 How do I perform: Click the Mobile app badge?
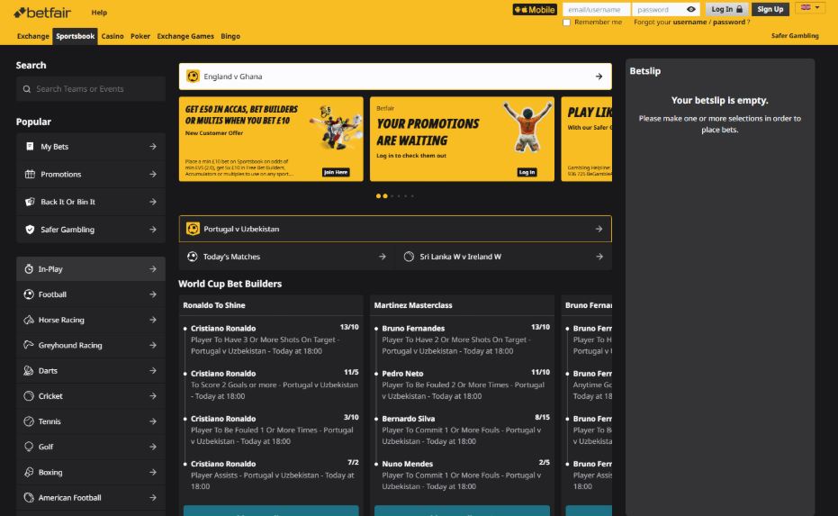(535, 10)
